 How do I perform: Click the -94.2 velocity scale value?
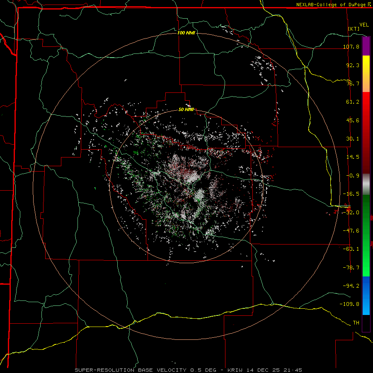(351, 286)
